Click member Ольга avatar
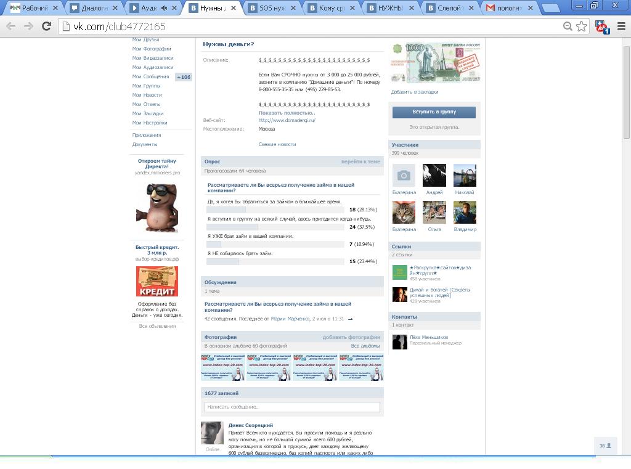631x469 pixels. click(434, 212)
